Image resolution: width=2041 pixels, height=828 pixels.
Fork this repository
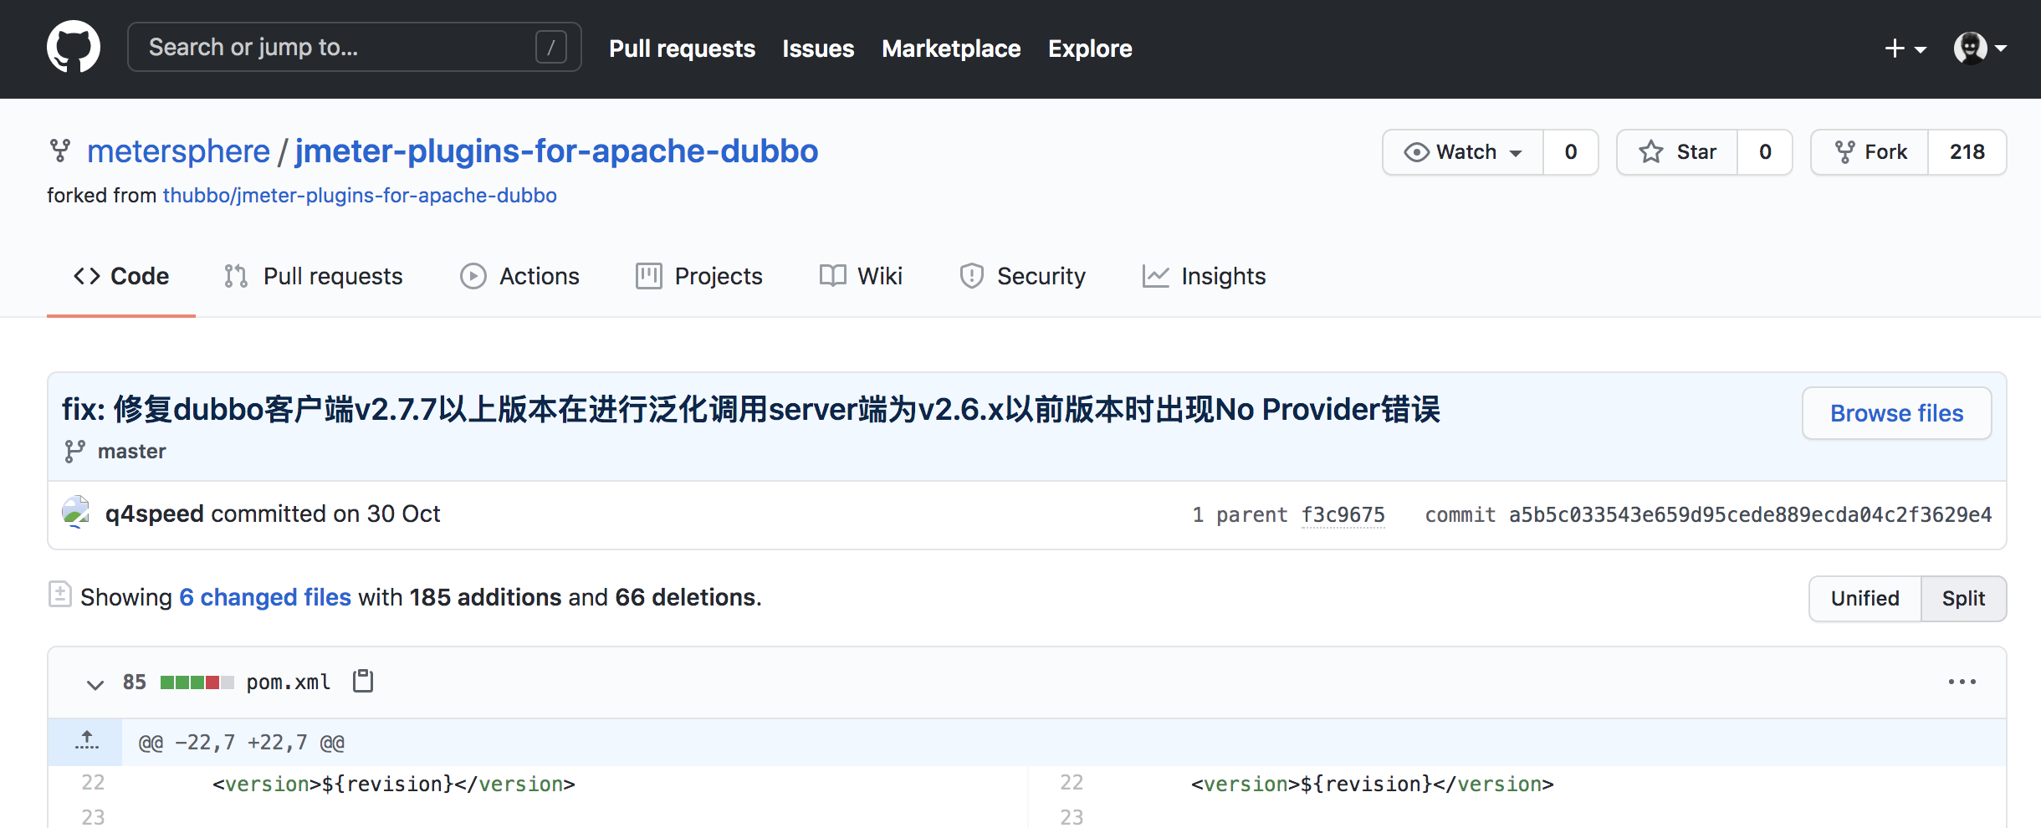point(1870,152)
